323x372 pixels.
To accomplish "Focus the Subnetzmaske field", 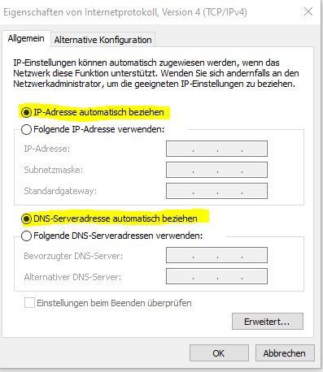I will tap(216, 170).
